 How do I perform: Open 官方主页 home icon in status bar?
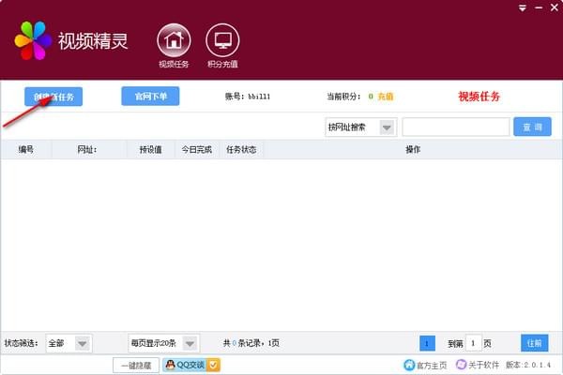(x=409, y=366)
